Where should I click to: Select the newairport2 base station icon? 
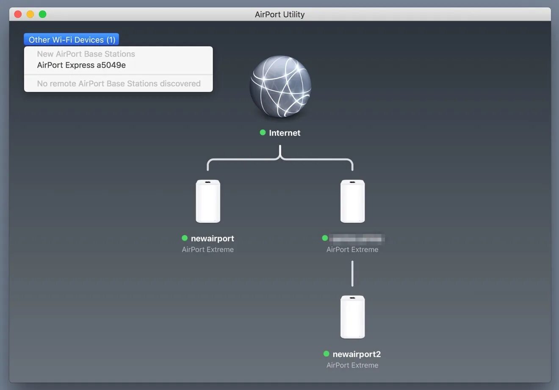352,317
